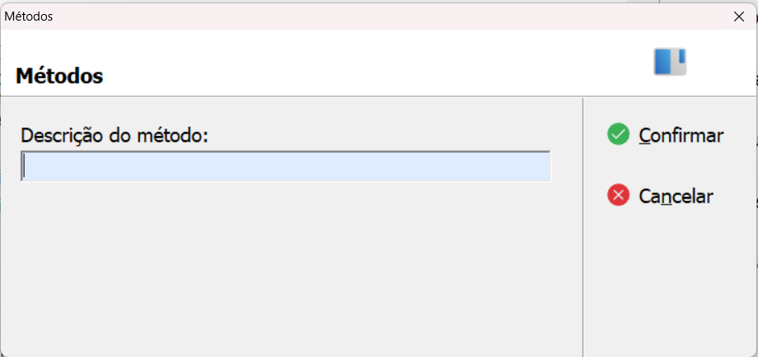Confirm the method via the Confirmar label
The width and height of the screenshot is (758, 357).
(681, 135)
